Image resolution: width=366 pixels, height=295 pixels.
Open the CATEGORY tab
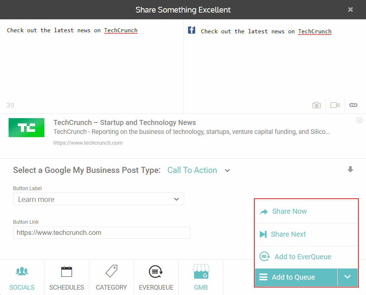(x=111, y=277)
